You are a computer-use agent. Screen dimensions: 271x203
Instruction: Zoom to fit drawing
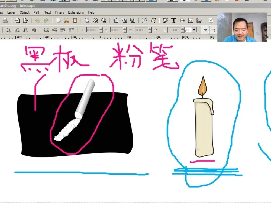(95, 21)
